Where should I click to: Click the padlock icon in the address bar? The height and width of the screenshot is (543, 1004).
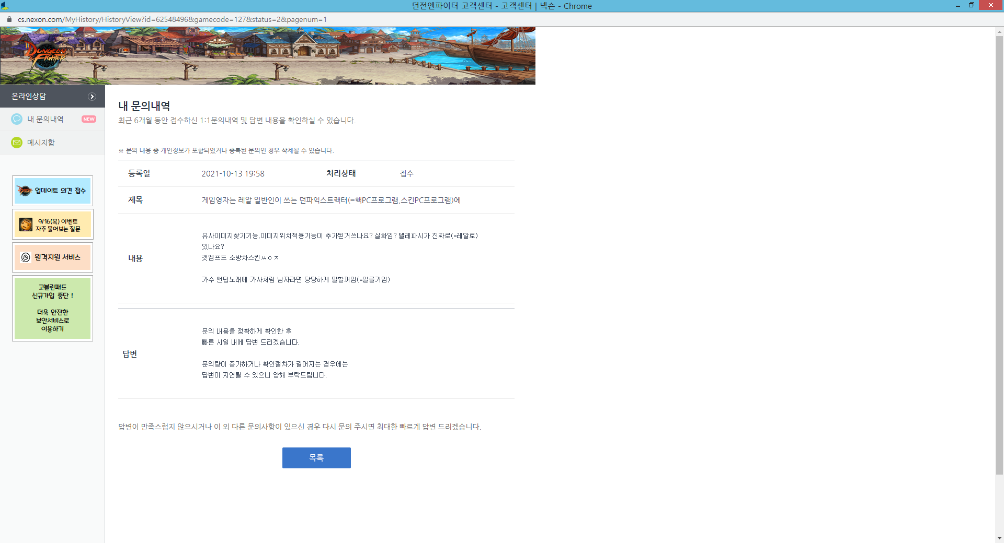pyautogui.click(x=9, y=19)
